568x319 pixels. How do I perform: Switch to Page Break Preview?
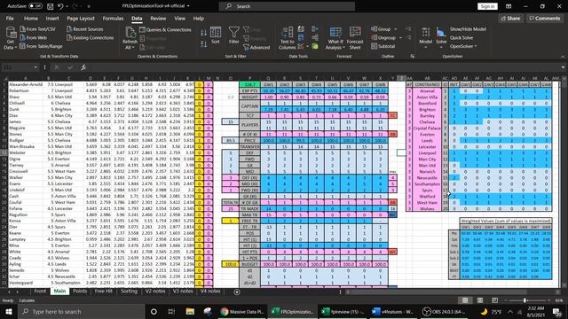pyautogui.click(x=495, y=300)
